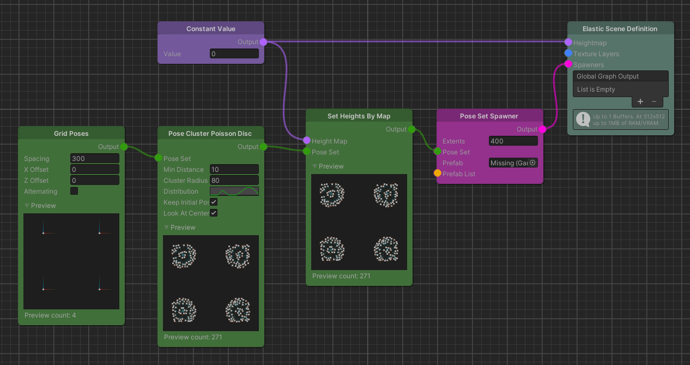Disable the Look At Center option
This screenshot has height=365, width=690.
point(214,212)
